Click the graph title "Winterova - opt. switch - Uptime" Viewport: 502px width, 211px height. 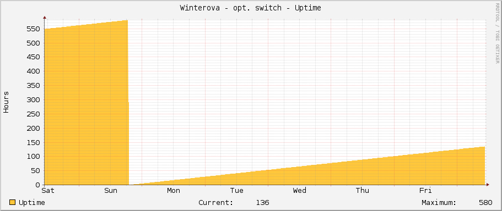click(250, 8)
